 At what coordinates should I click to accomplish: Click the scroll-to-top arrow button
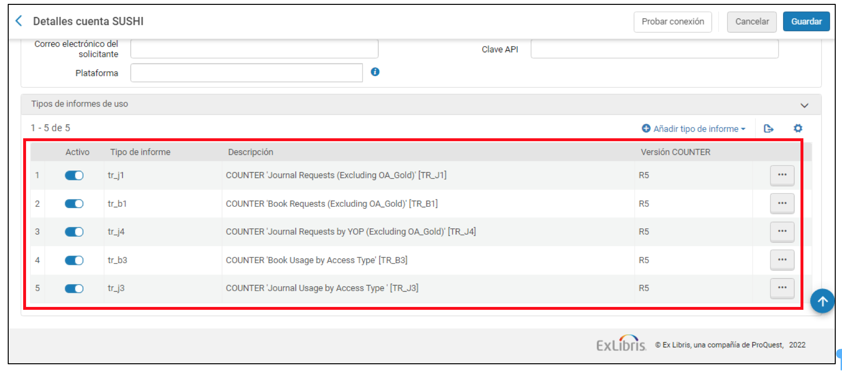(x=822, y=301)
